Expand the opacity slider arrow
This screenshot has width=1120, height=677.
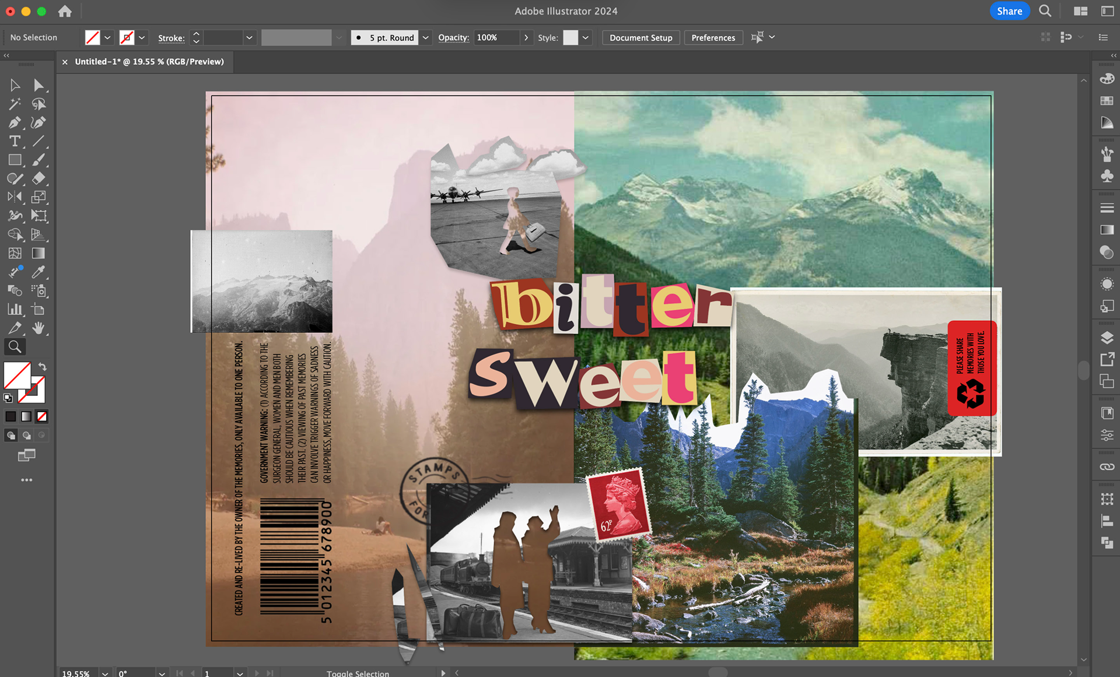pyautogui.click(x=526, y=38)
